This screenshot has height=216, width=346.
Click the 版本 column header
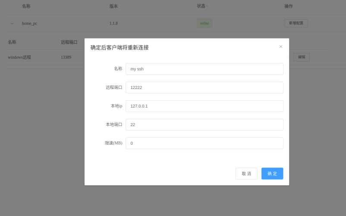tap(113, 6)
